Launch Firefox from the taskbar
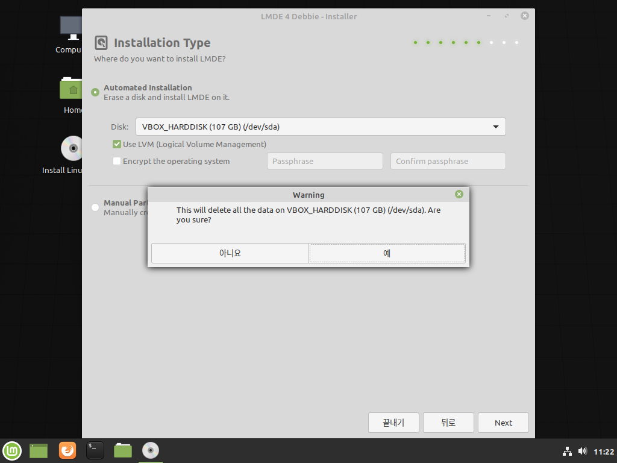This screenshot has height=463, width=617. pos(67,450)
